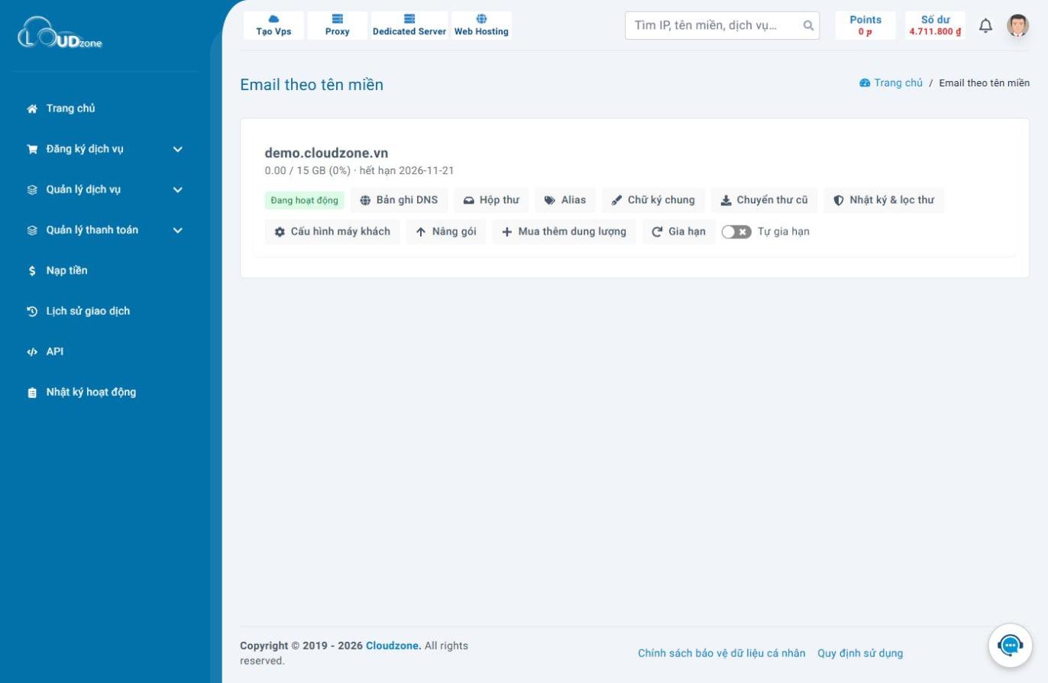1048x683 pixels.
Task: Open Nhật ký & lọc thư
Action: pos(884,200)
